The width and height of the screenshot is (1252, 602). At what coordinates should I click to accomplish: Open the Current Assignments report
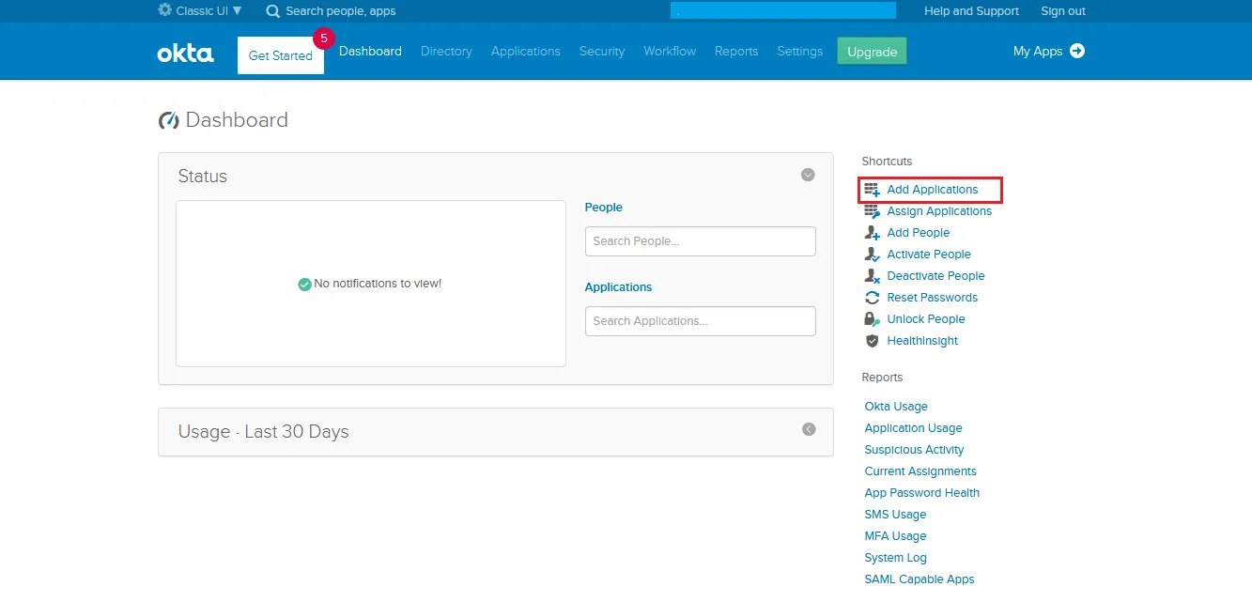(920, 471)
